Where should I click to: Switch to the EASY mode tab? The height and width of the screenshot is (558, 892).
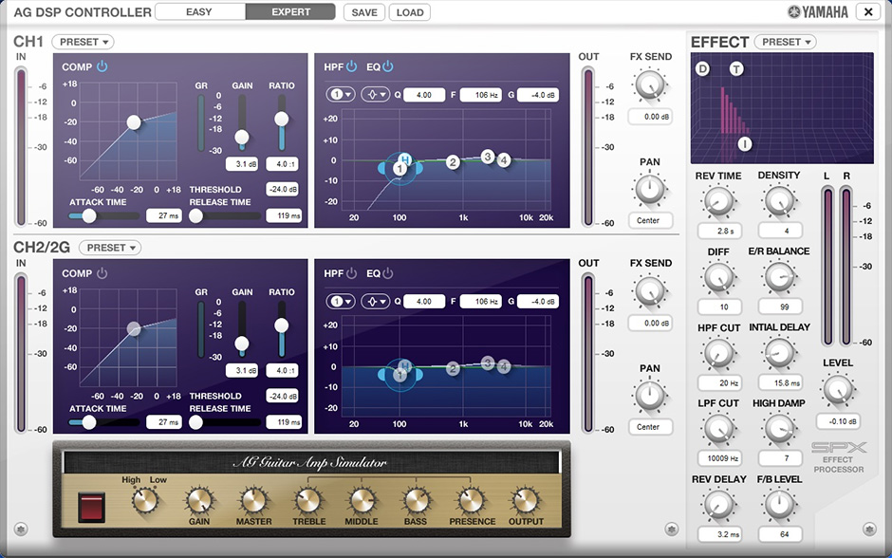coord(199,12)
